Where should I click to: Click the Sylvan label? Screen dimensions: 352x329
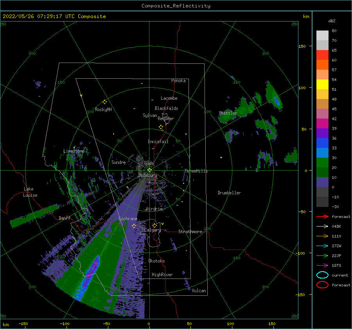150,115
